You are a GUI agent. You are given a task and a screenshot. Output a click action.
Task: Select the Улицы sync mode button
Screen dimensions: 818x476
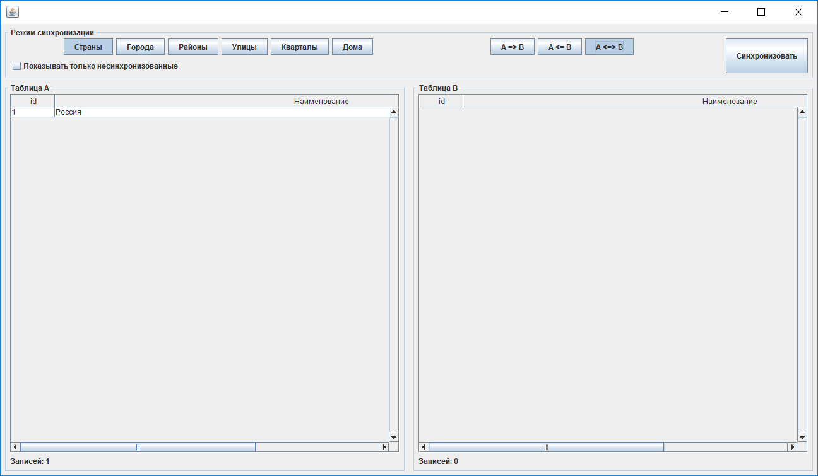click(244, 46)
